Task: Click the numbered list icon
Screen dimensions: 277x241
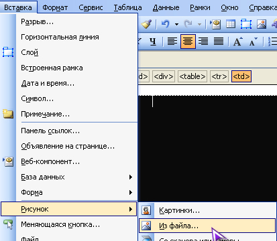Action: [272, 42]
